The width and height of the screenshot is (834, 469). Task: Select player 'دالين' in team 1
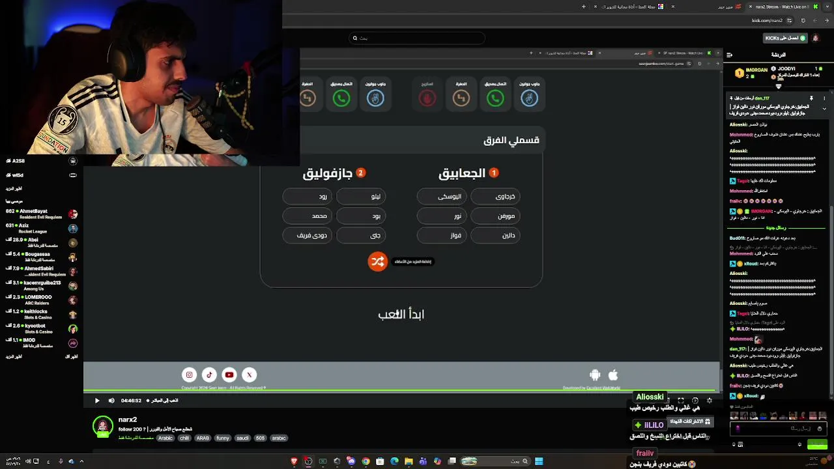click(495, 235)
